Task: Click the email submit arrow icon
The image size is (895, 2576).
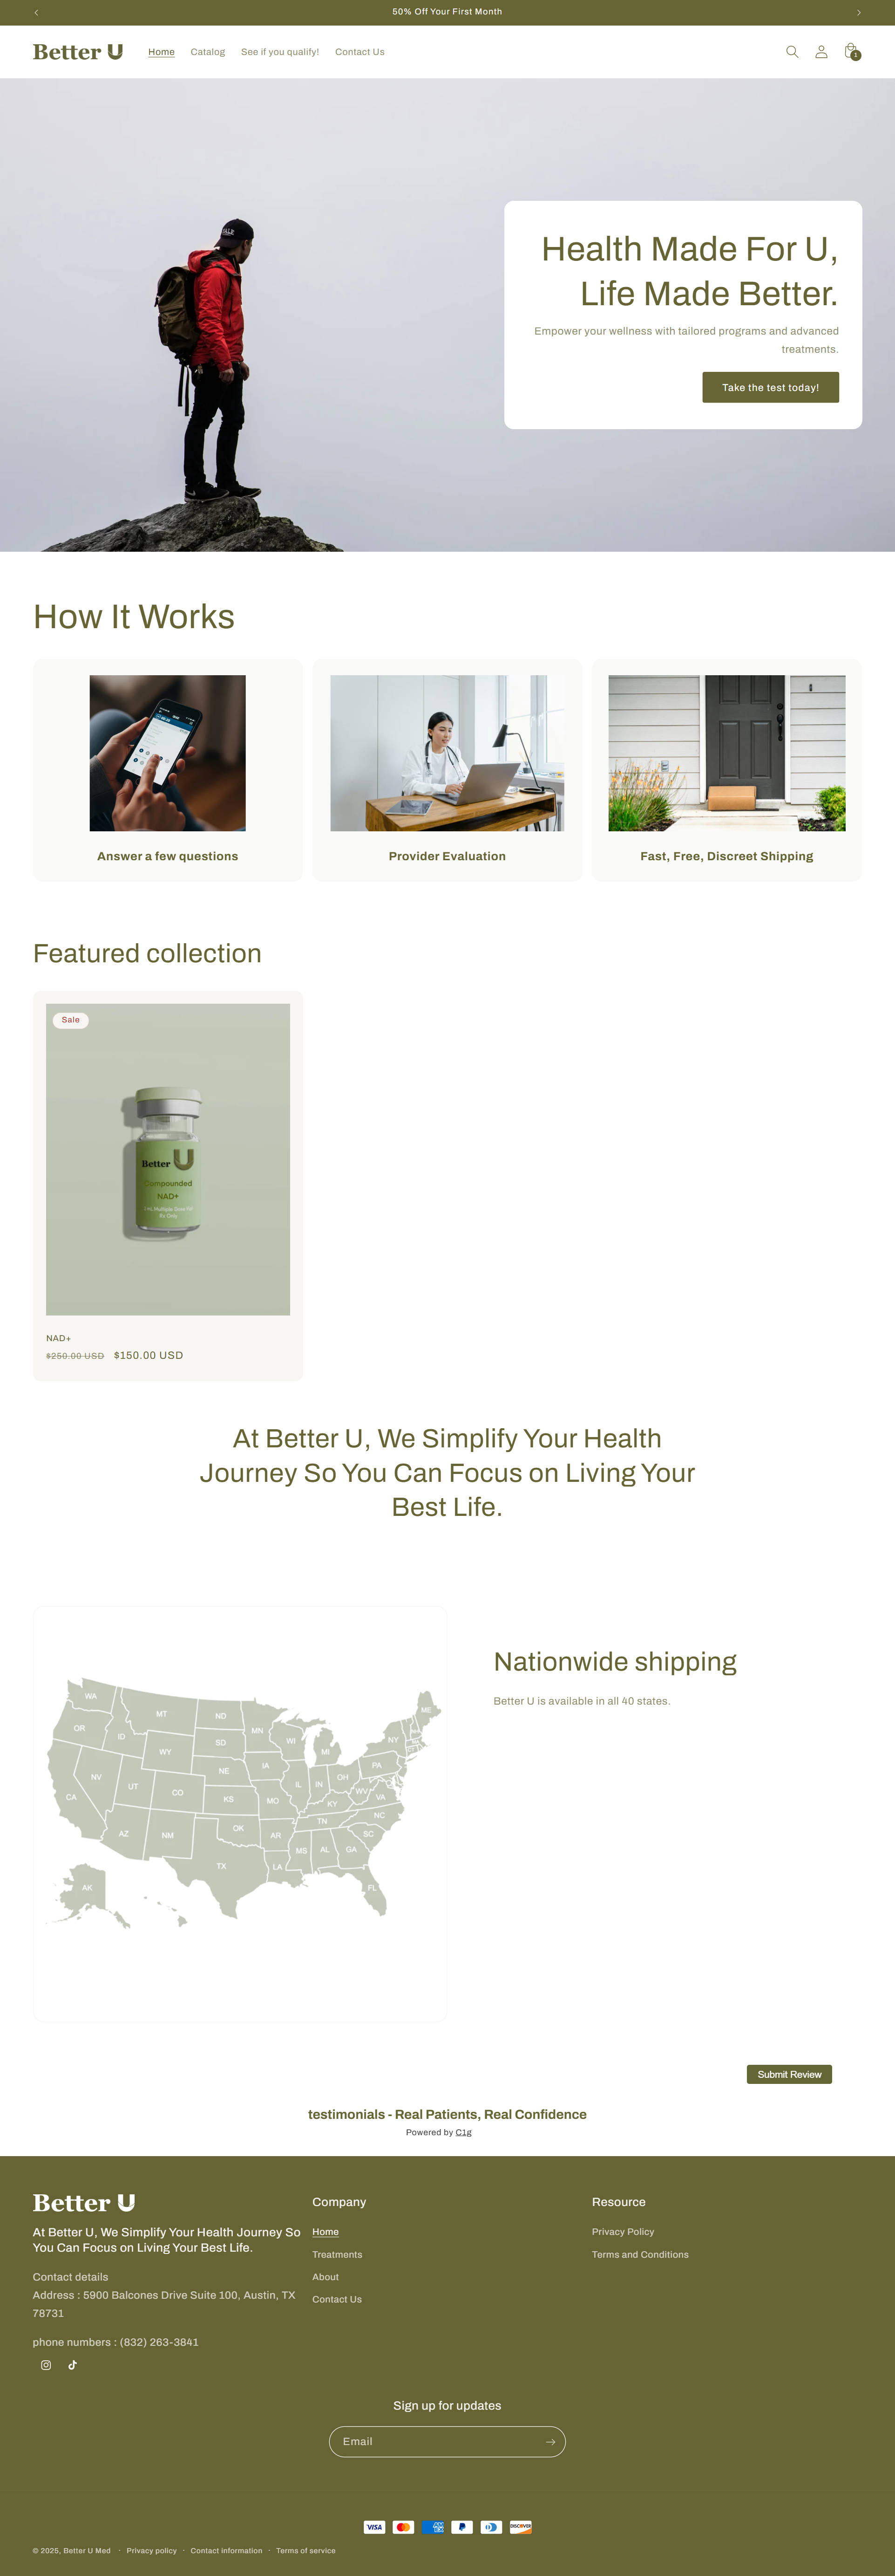Action: (x=549, y=2442)
